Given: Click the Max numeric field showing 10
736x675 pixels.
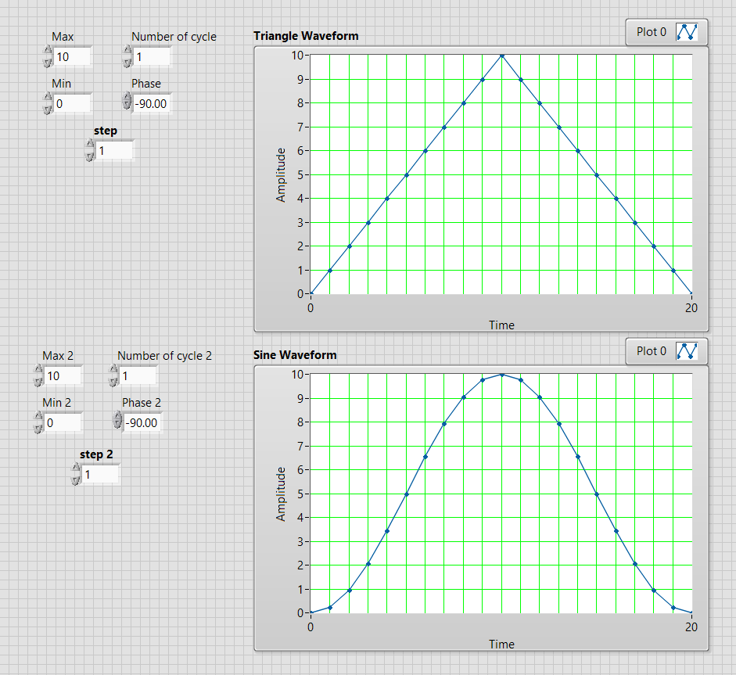Looking at the screenshot, I should click(72, 57).
